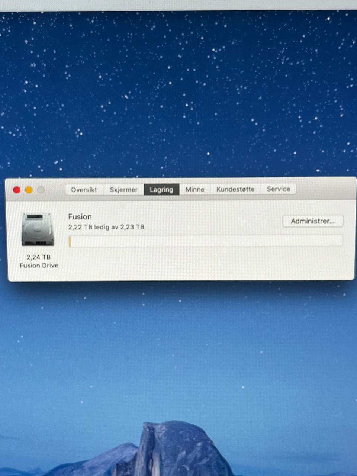This screenshot has height=476, width=357.
Task: Switch to the Service tab
Action: point(278,189)
